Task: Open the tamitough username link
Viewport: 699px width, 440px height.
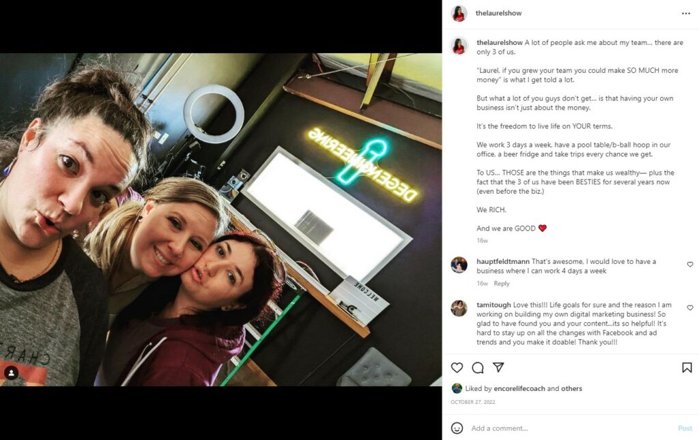Action: point(494,305)
